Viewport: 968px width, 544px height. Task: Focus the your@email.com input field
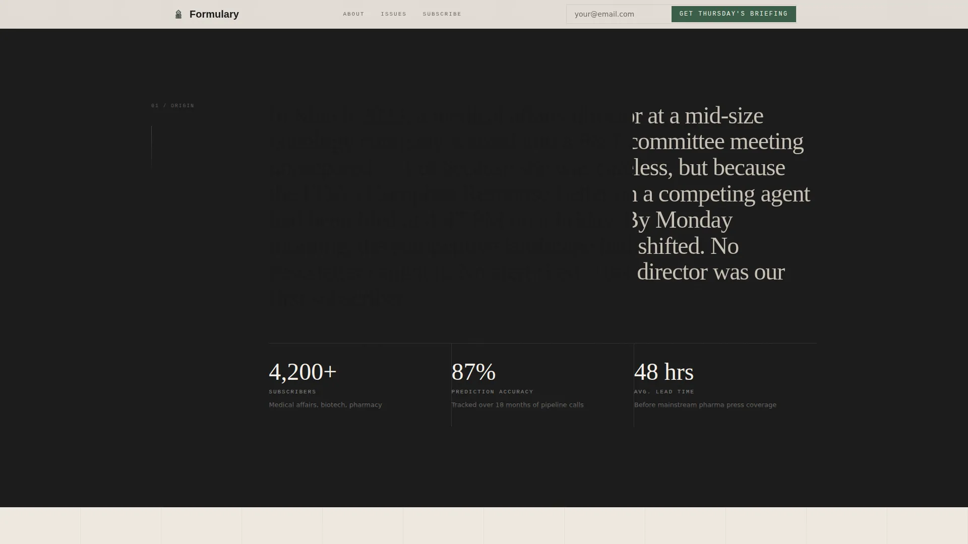click(x=619, y=14)
